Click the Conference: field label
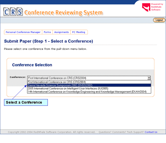 click(x=18, y=77)
